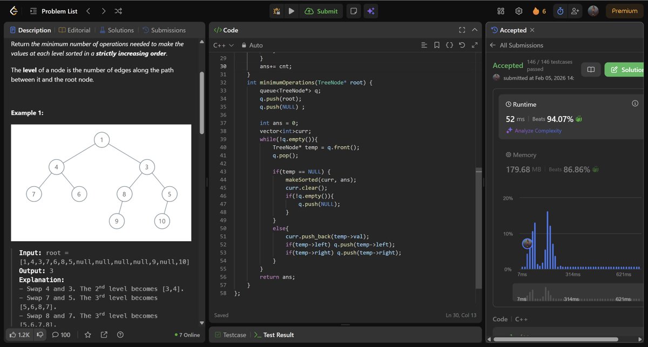648x347 pixels.
Task: Open the 100 comments button
Action: [61, 335]
